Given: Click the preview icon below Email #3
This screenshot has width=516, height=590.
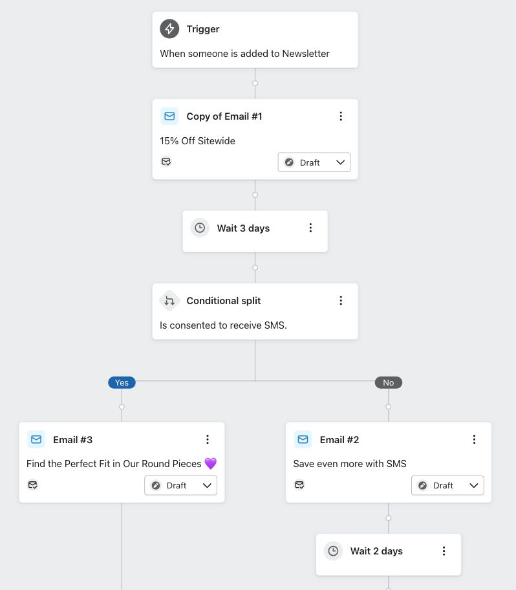Looking at the screenshot, I should (33, 485).
